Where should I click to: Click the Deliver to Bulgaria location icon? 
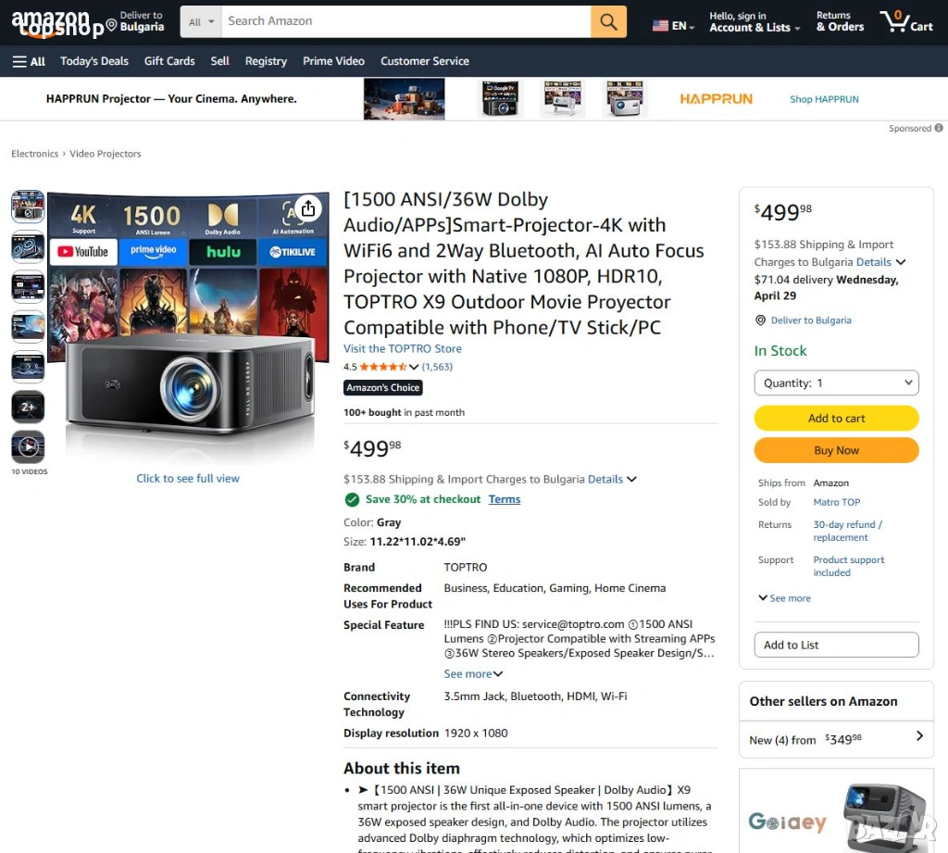(x=112, y=22)
